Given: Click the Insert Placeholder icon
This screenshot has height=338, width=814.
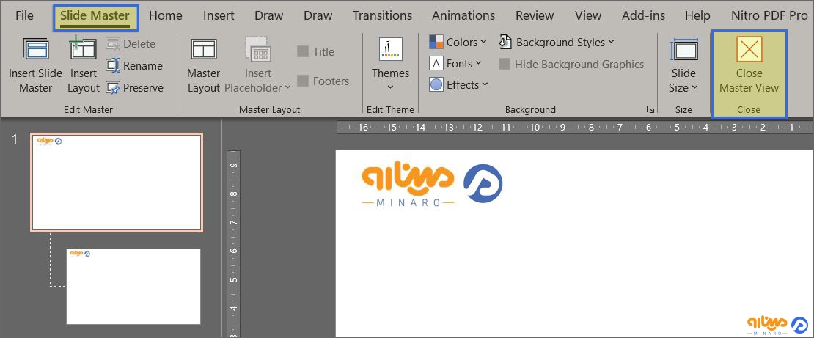Looking at the screenshot, I should tap(258, 49).
